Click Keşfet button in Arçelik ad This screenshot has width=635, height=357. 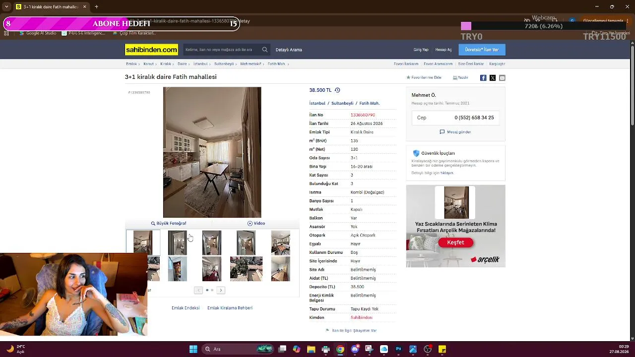click(455, 242)
